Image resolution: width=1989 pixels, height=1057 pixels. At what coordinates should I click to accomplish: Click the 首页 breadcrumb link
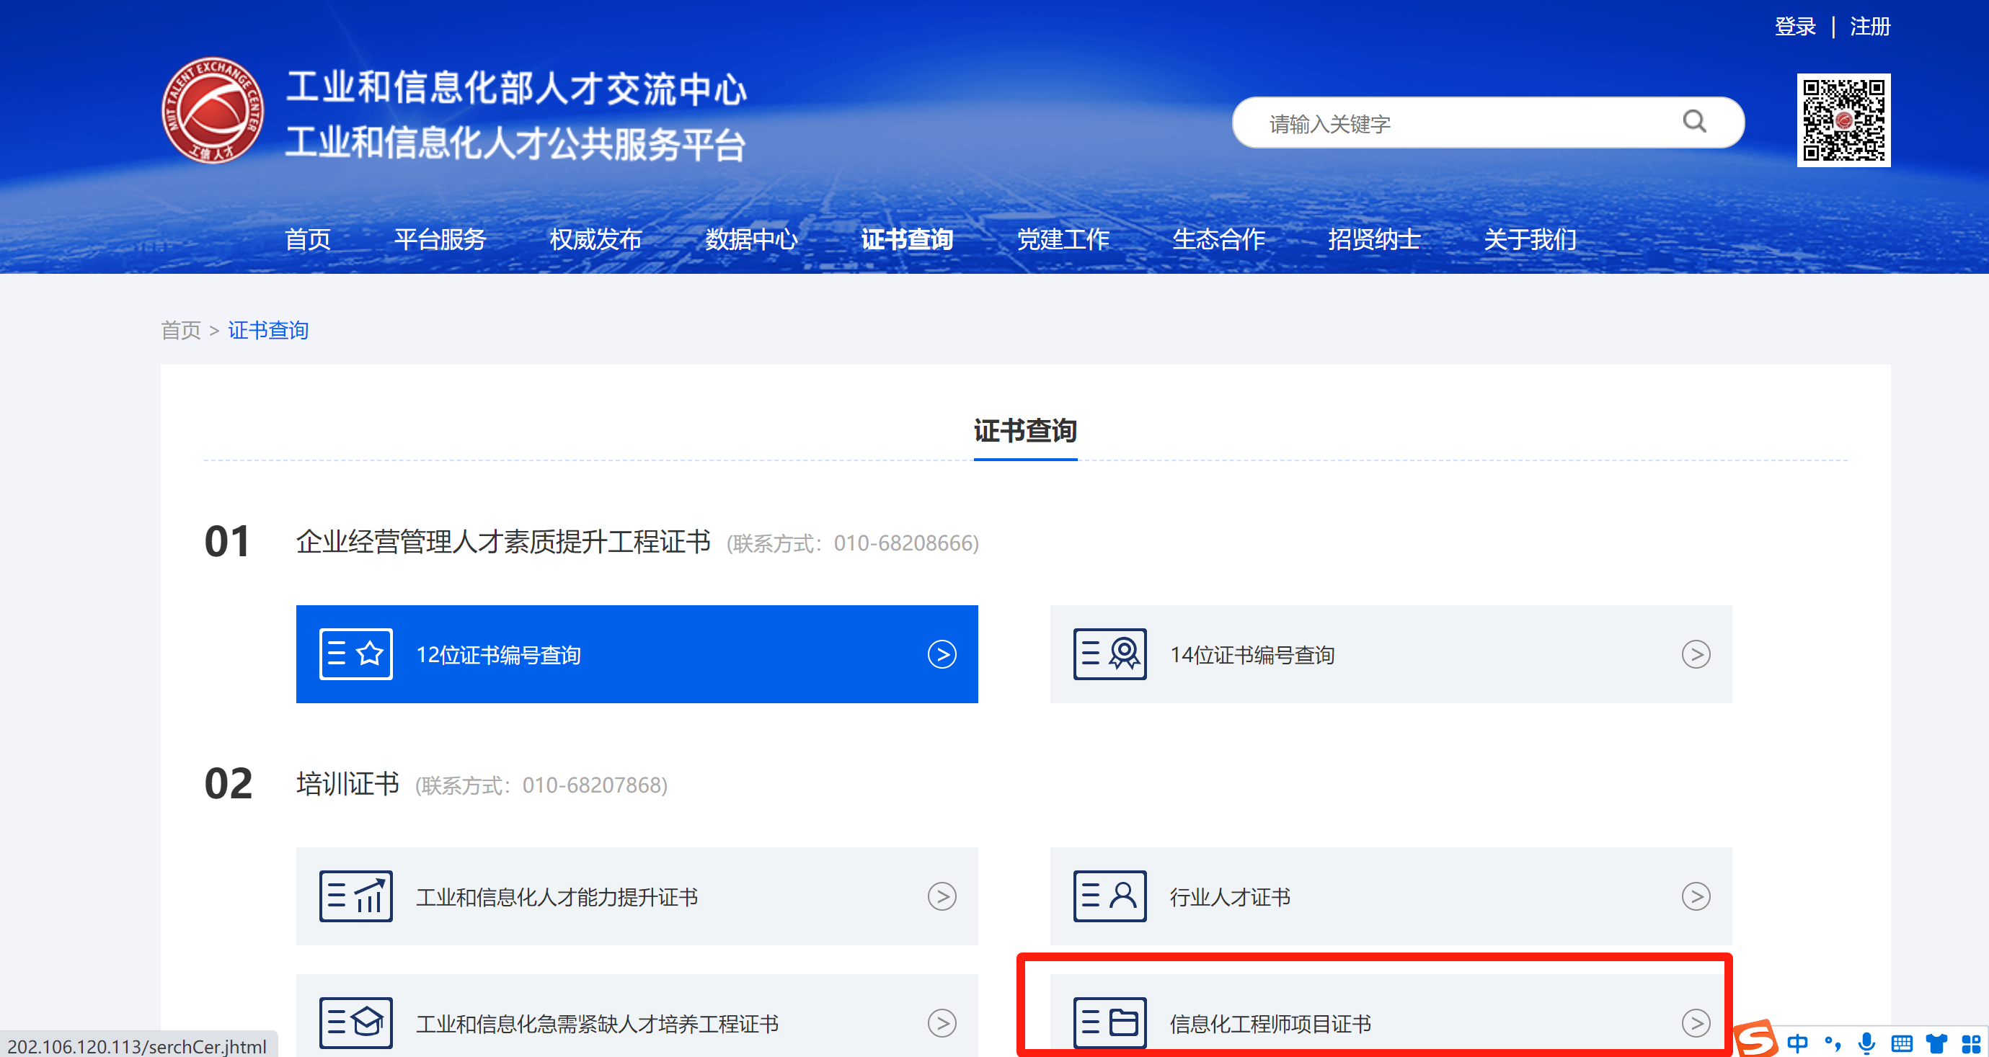(x=181, y=331)
